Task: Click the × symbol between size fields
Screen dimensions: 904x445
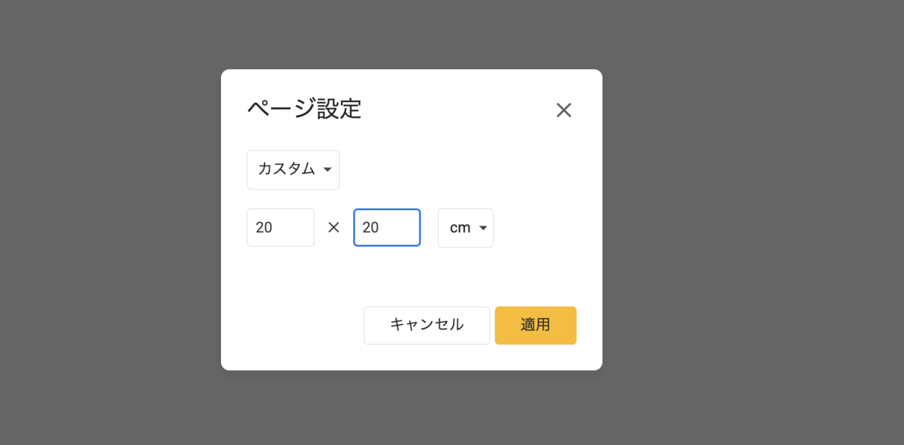Action: click(x=334, y=227)
